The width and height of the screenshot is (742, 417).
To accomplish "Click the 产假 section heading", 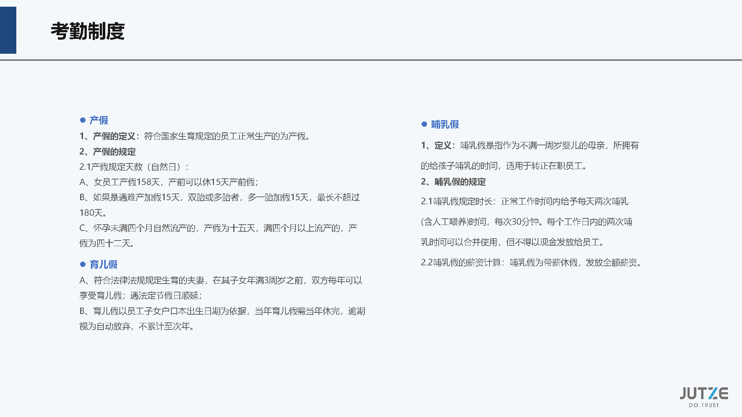I will pyautogui.click(x=99, y=120).
